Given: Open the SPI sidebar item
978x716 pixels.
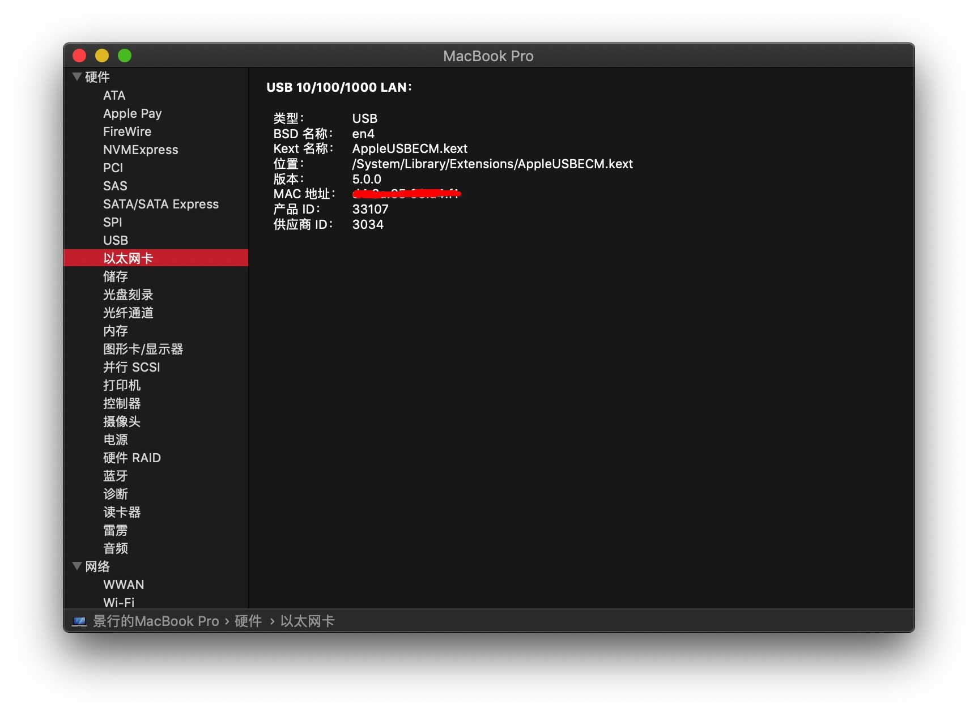Looking at the screenshot, I should tap(113, 222).
